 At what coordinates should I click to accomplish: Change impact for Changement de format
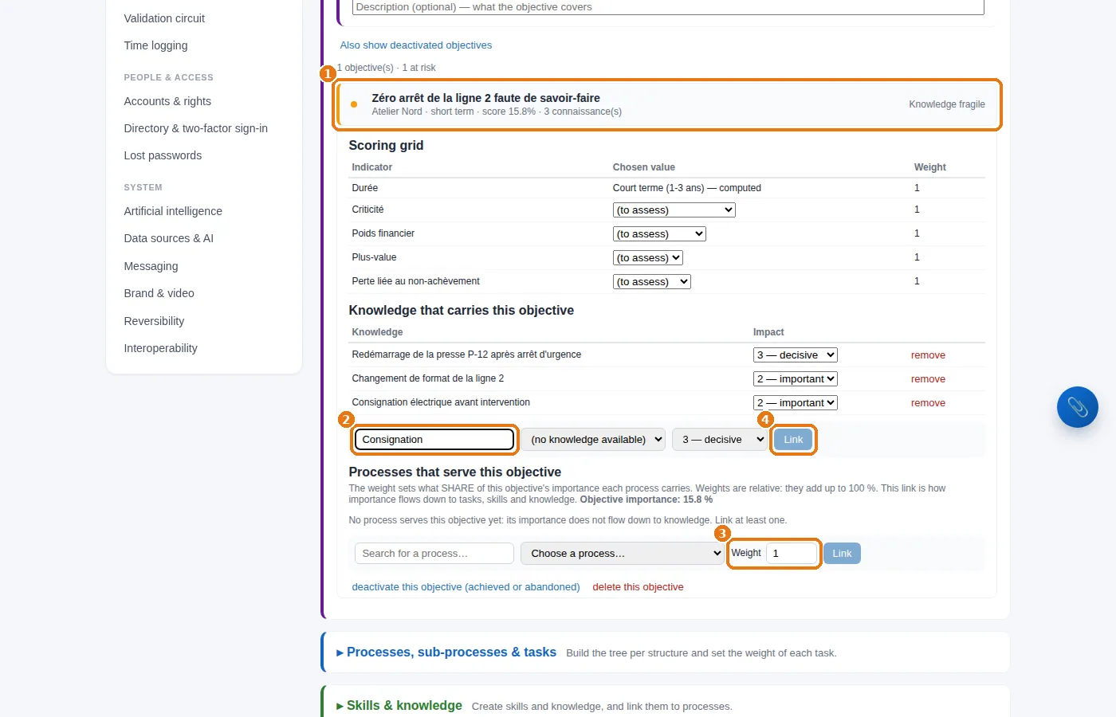(x=795, y=379)
